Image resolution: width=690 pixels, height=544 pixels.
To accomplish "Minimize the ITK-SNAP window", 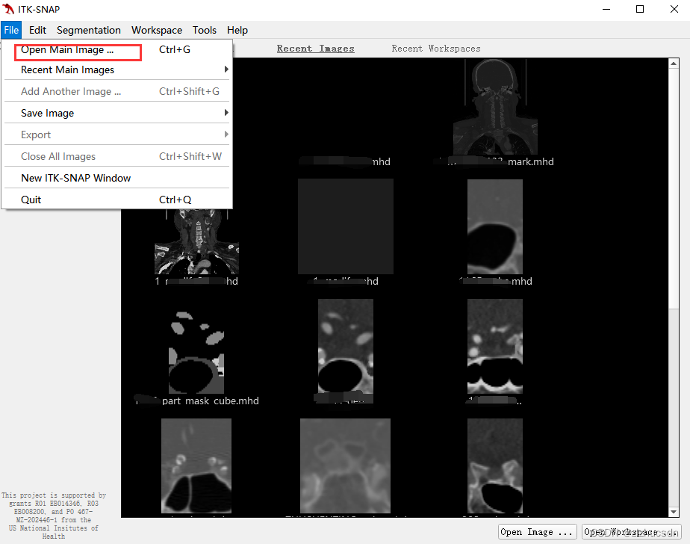I will [606, 9].
